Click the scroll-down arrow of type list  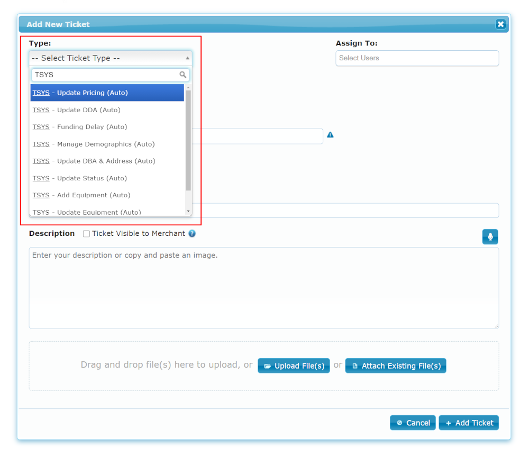(x=188, y=212)
